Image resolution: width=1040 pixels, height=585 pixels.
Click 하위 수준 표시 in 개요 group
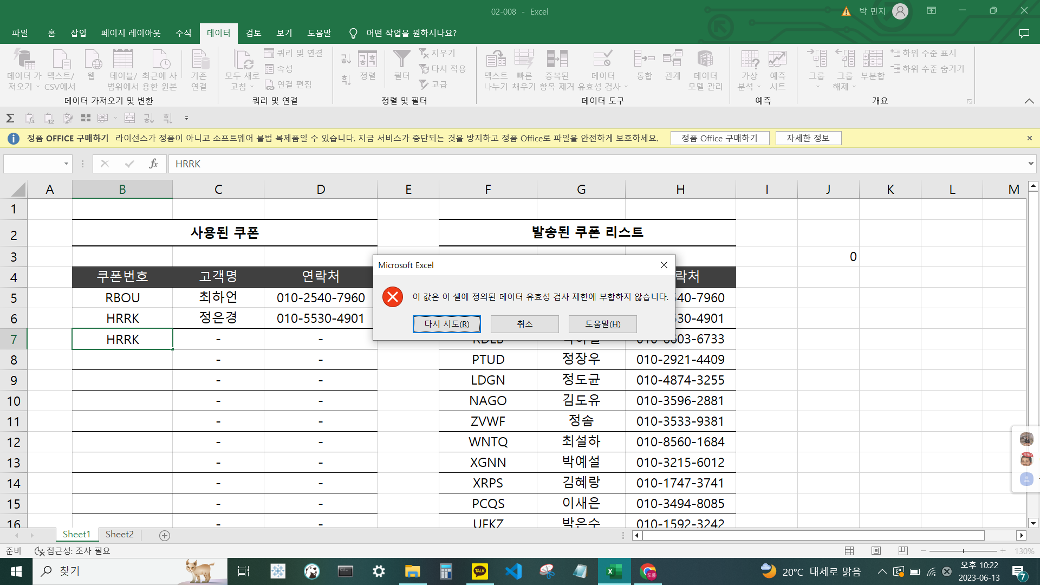click(x=924, y=53)
